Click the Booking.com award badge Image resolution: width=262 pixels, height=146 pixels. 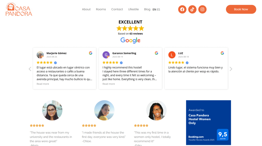[x=208, y=123]
